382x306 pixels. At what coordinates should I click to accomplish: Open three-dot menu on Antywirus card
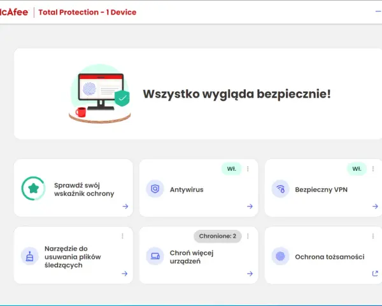[248, 169]
